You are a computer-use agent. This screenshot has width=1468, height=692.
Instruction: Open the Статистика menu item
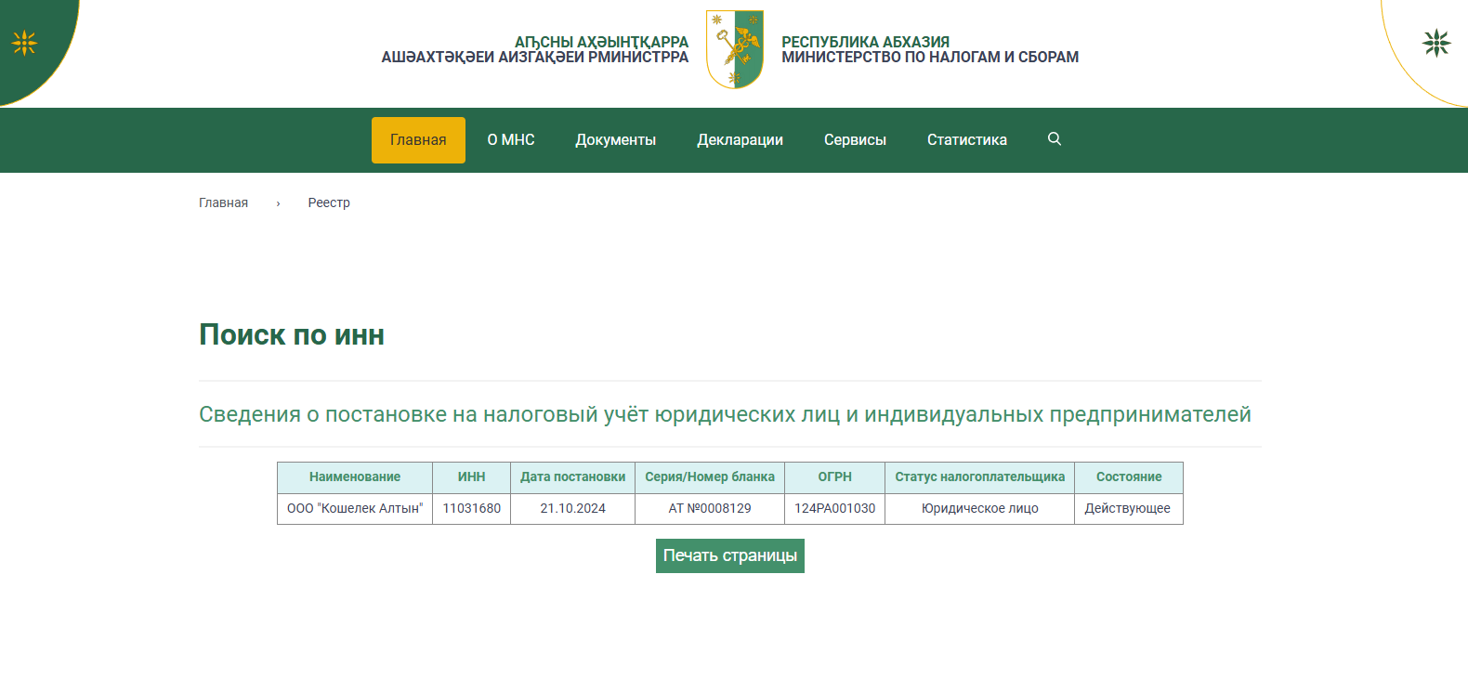[x=966, y=140]
